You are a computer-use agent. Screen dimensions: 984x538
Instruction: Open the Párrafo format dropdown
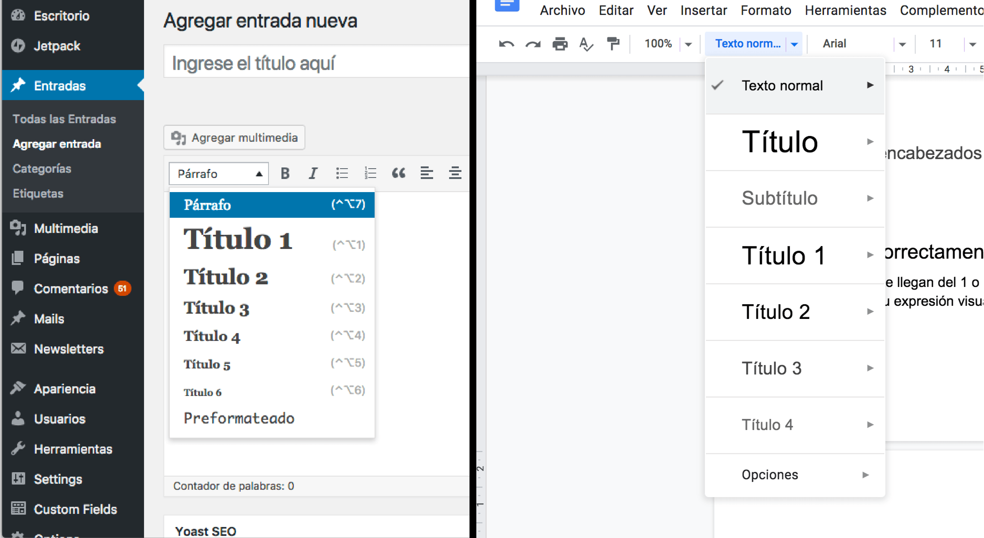pyautogui.click(x=219, y=174)
